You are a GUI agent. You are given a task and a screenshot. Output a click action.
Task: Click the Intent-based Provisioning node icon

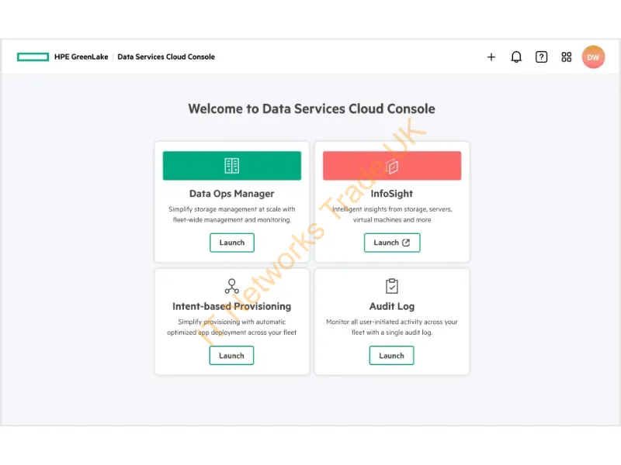[231, 286]
